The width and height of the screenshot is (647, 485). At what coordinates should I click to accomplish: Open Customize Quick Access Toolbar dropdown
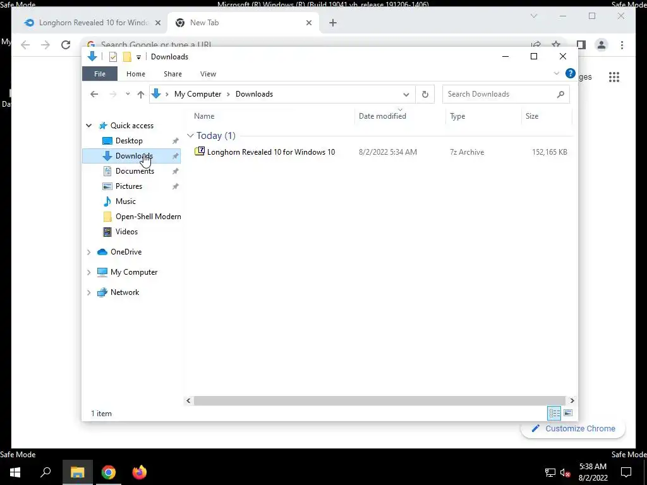pyautogui.click(x=138, y=57)
